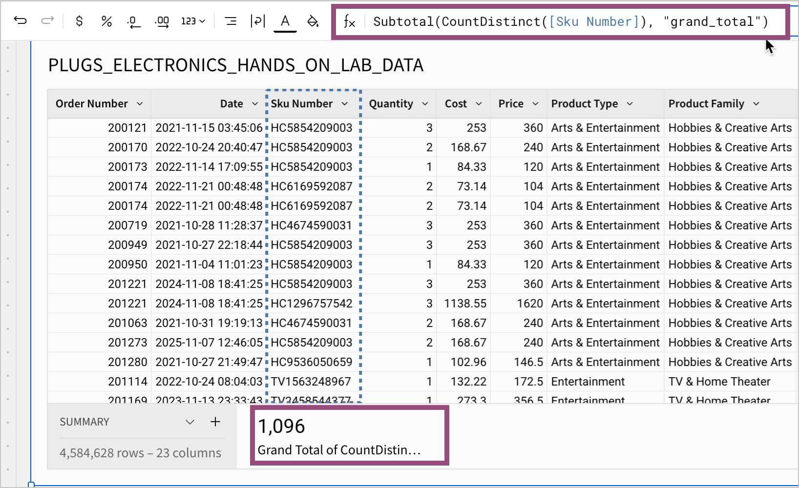Open text alignment options
799x488 pixels.
pyautogui.click(x=231, y=21)
